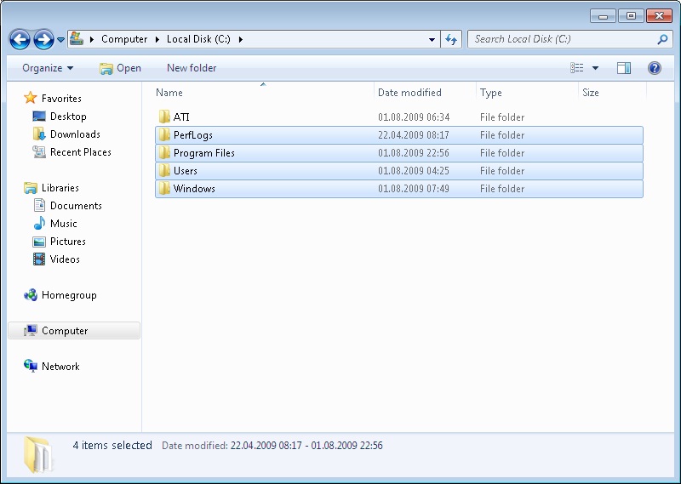Click the Users folder name
Image resolution: width=681 pixels, height=484 pixels.
point(185,171)
